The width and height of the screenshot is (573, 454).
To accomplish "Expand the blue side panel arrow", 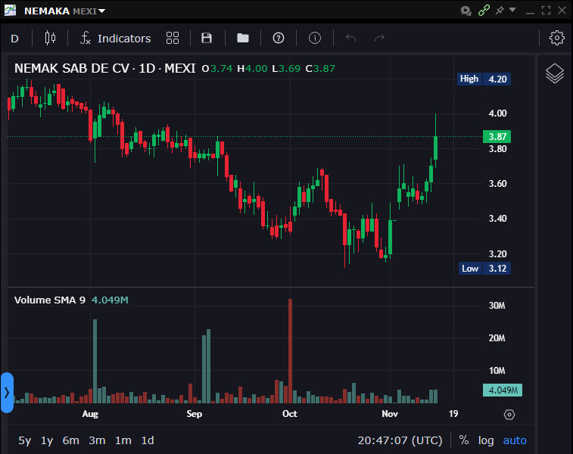I will (x=7, y=393).
